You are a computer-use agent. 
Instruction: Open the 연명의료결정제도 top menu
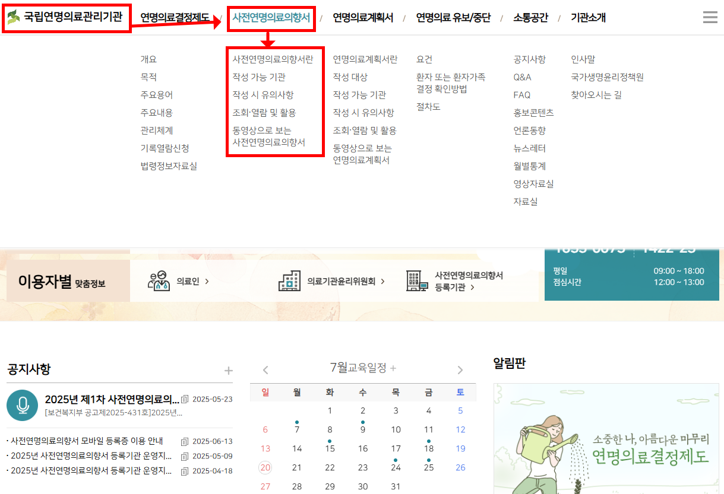click(x=175, y=18)
